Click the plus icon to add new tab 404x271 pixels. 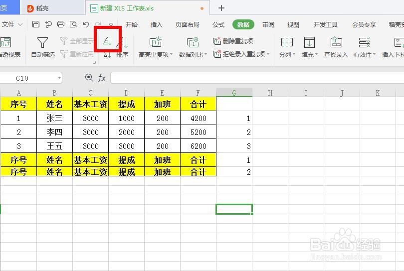pyautogui.click(x=221, y=8)
